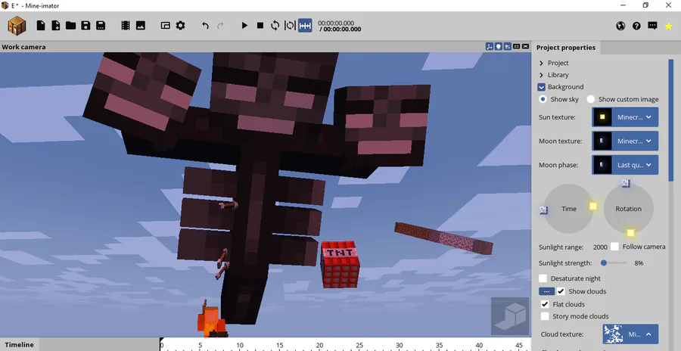The height and width of the screenshot is (351, 681).
Task: Open the speech bubble feedback icon
Action: pyautogui.click(x=652, y=26)
